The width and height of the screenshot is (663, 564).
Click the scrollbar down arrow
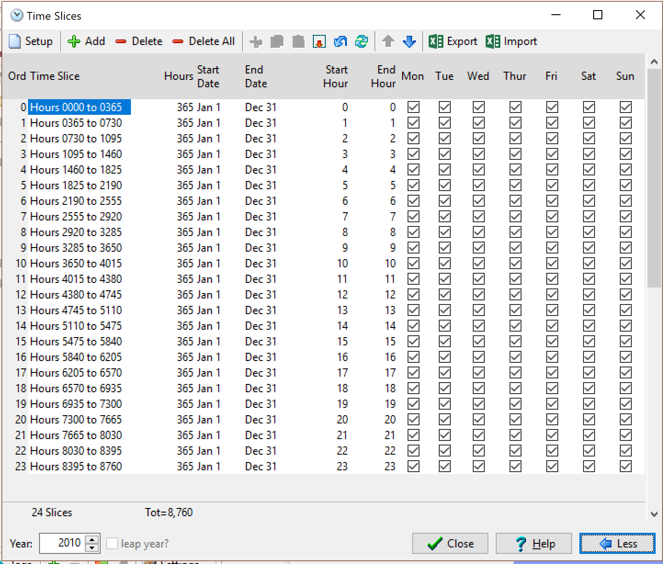click(654, 514)
